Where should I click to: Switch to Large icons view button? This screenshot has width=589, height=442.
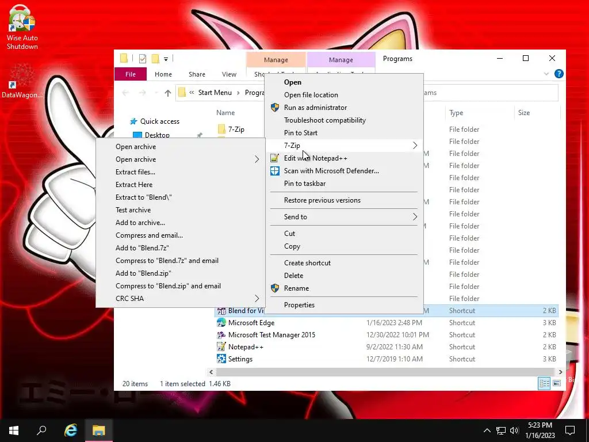[x=557, y=383]
